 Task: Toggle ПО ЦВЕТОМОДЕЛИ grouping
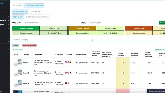(20, 11)
